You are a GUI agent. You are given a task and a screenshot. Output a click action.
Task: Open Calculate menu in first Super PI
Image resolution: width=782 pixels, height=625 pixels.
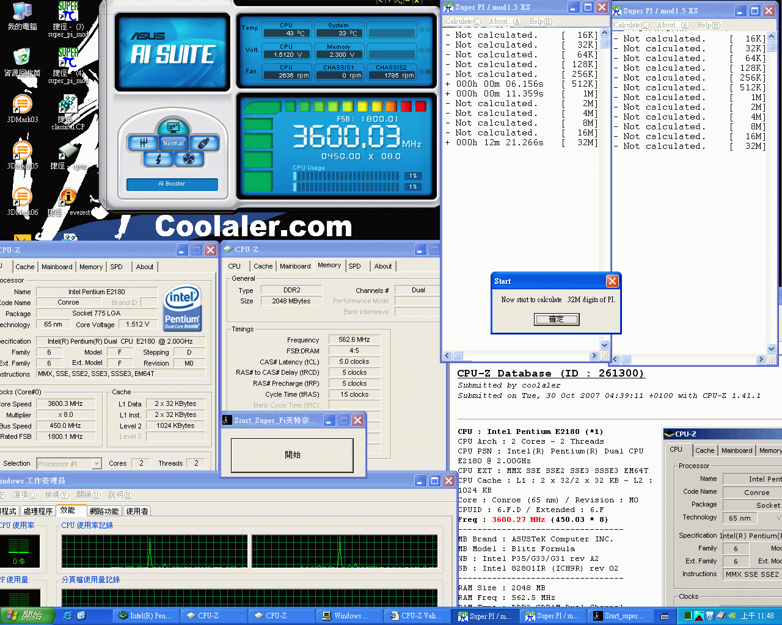click(x=462, y=21)
